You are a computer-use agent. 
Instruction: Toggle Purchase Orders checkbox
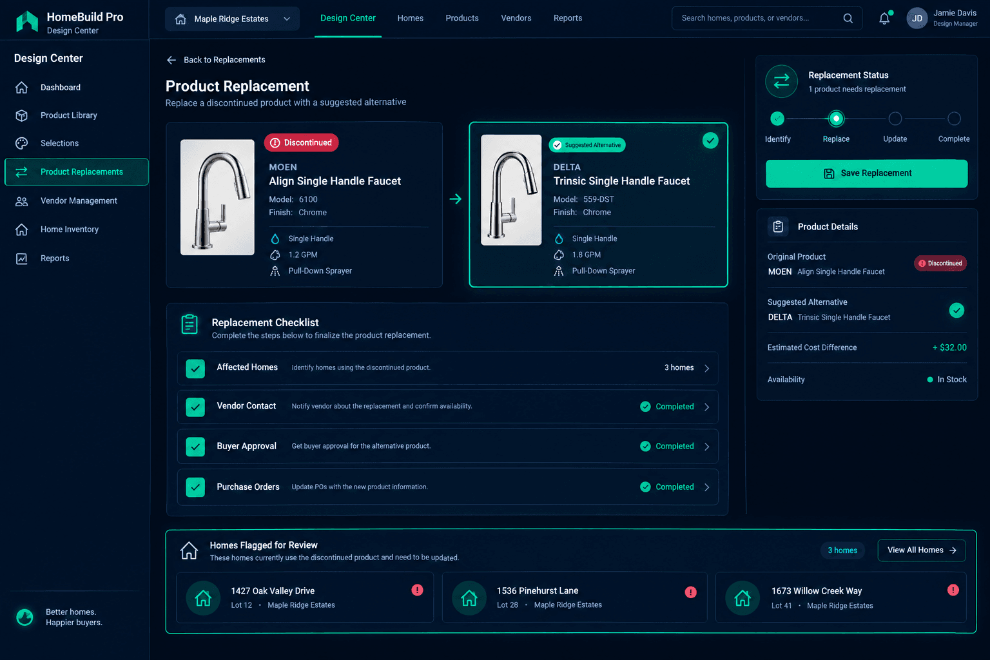tap(195, 487)
